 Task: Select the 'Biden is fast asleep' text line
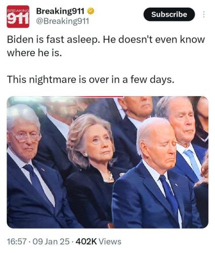click(106, 40)
